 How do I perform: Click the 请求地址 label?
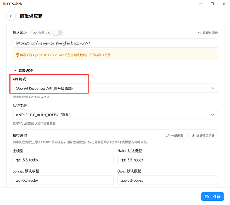pos(20,33)
